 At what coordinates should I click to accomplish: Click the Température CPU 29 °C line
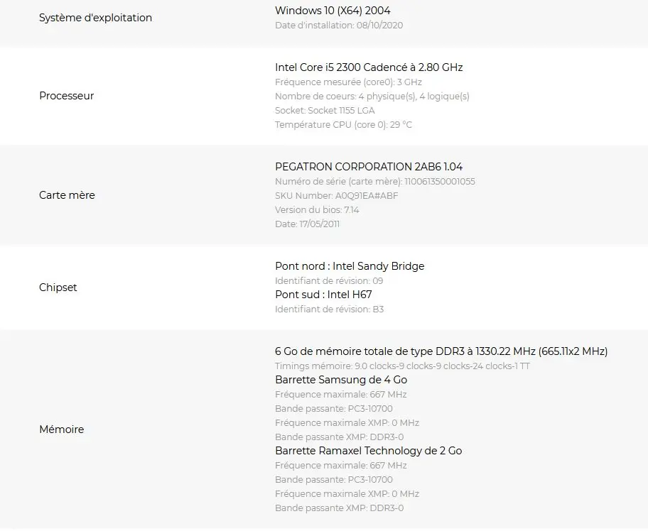coord(343,125)
